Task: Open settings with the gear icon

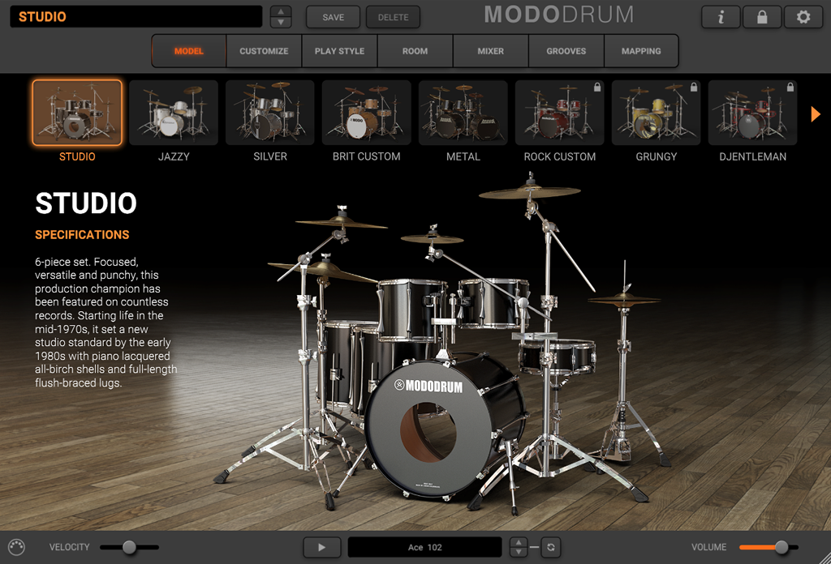Action: coord(803,17)
